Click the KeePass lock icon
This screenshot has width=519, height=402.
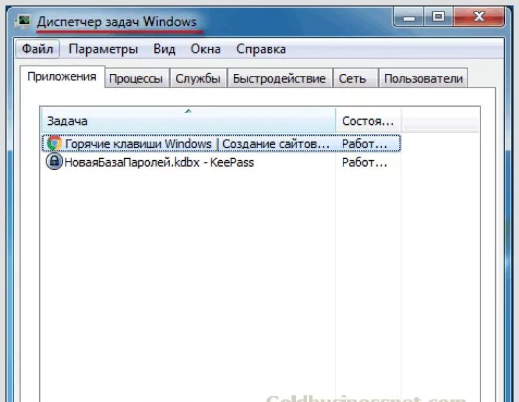click(54, 161)
